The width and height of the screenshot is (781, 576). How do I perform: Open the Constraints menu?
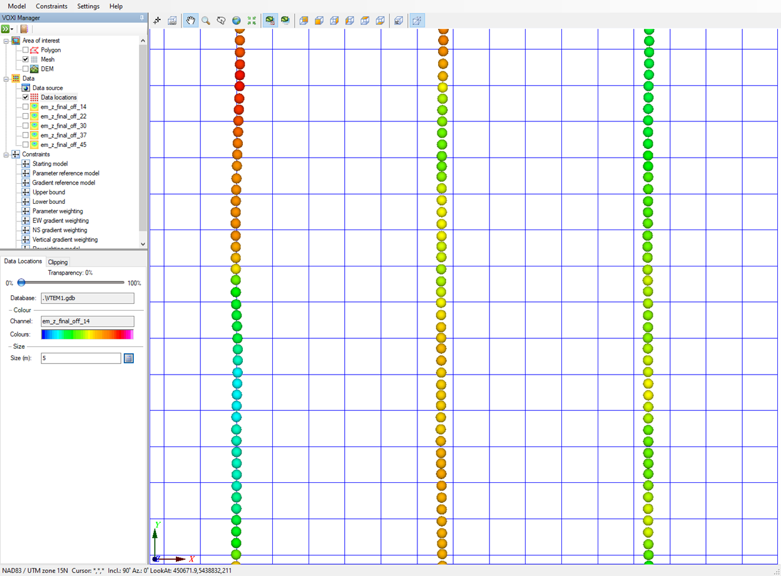tap(51, 6)
